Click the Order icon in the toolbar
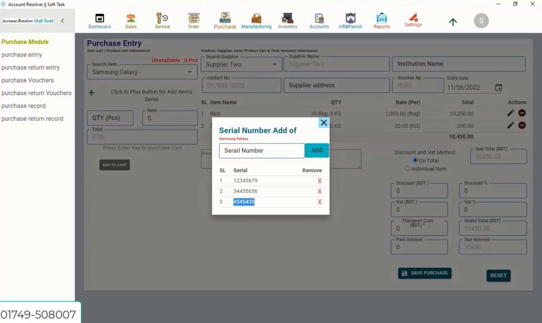This screenshot has width=542, height=323. (193, 20)
